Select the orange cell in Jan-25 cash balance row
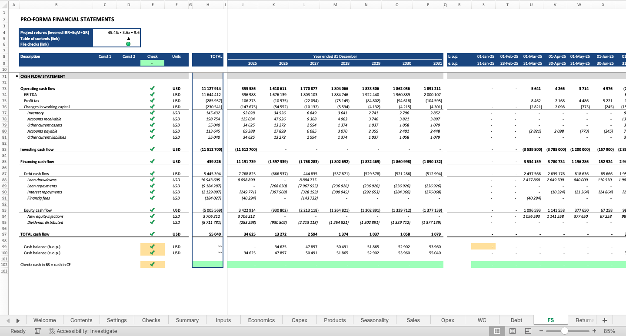626x336 pixels. click(483, 246)
